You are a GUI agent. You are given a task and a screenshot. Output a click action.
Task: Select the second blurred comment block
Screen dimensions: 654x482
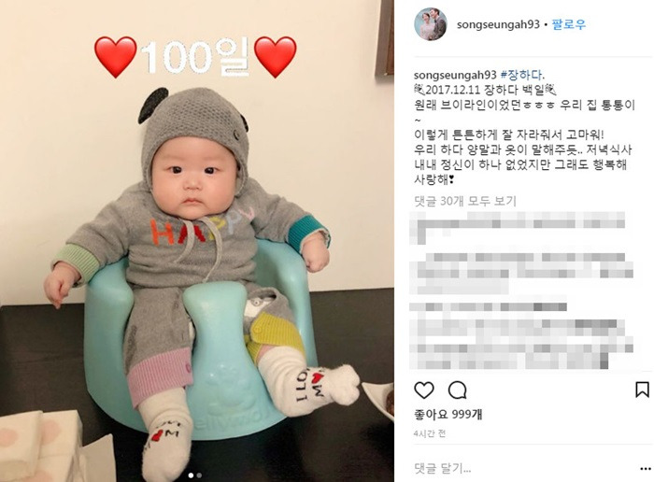point(521,273)
